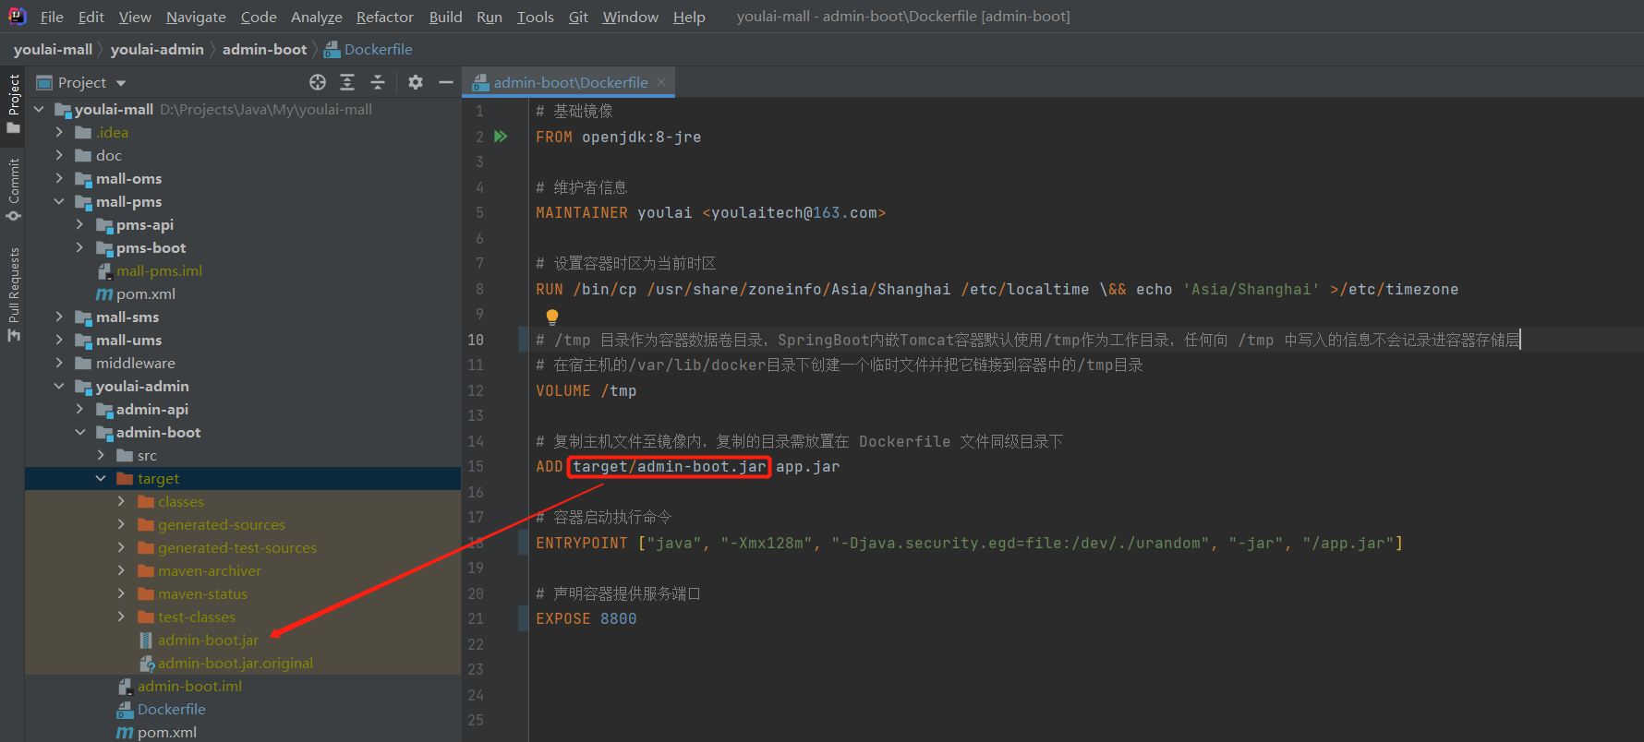Collapse the youlai-mall root node
Screen dimensions: 1644x742
point(39,109)
